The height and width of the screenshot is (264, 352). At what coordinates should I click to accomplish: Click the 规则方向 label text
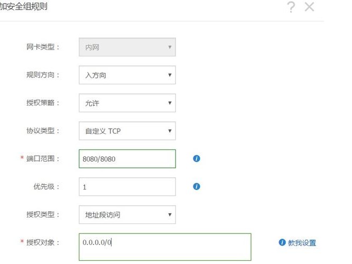click(x=43, y=74)
